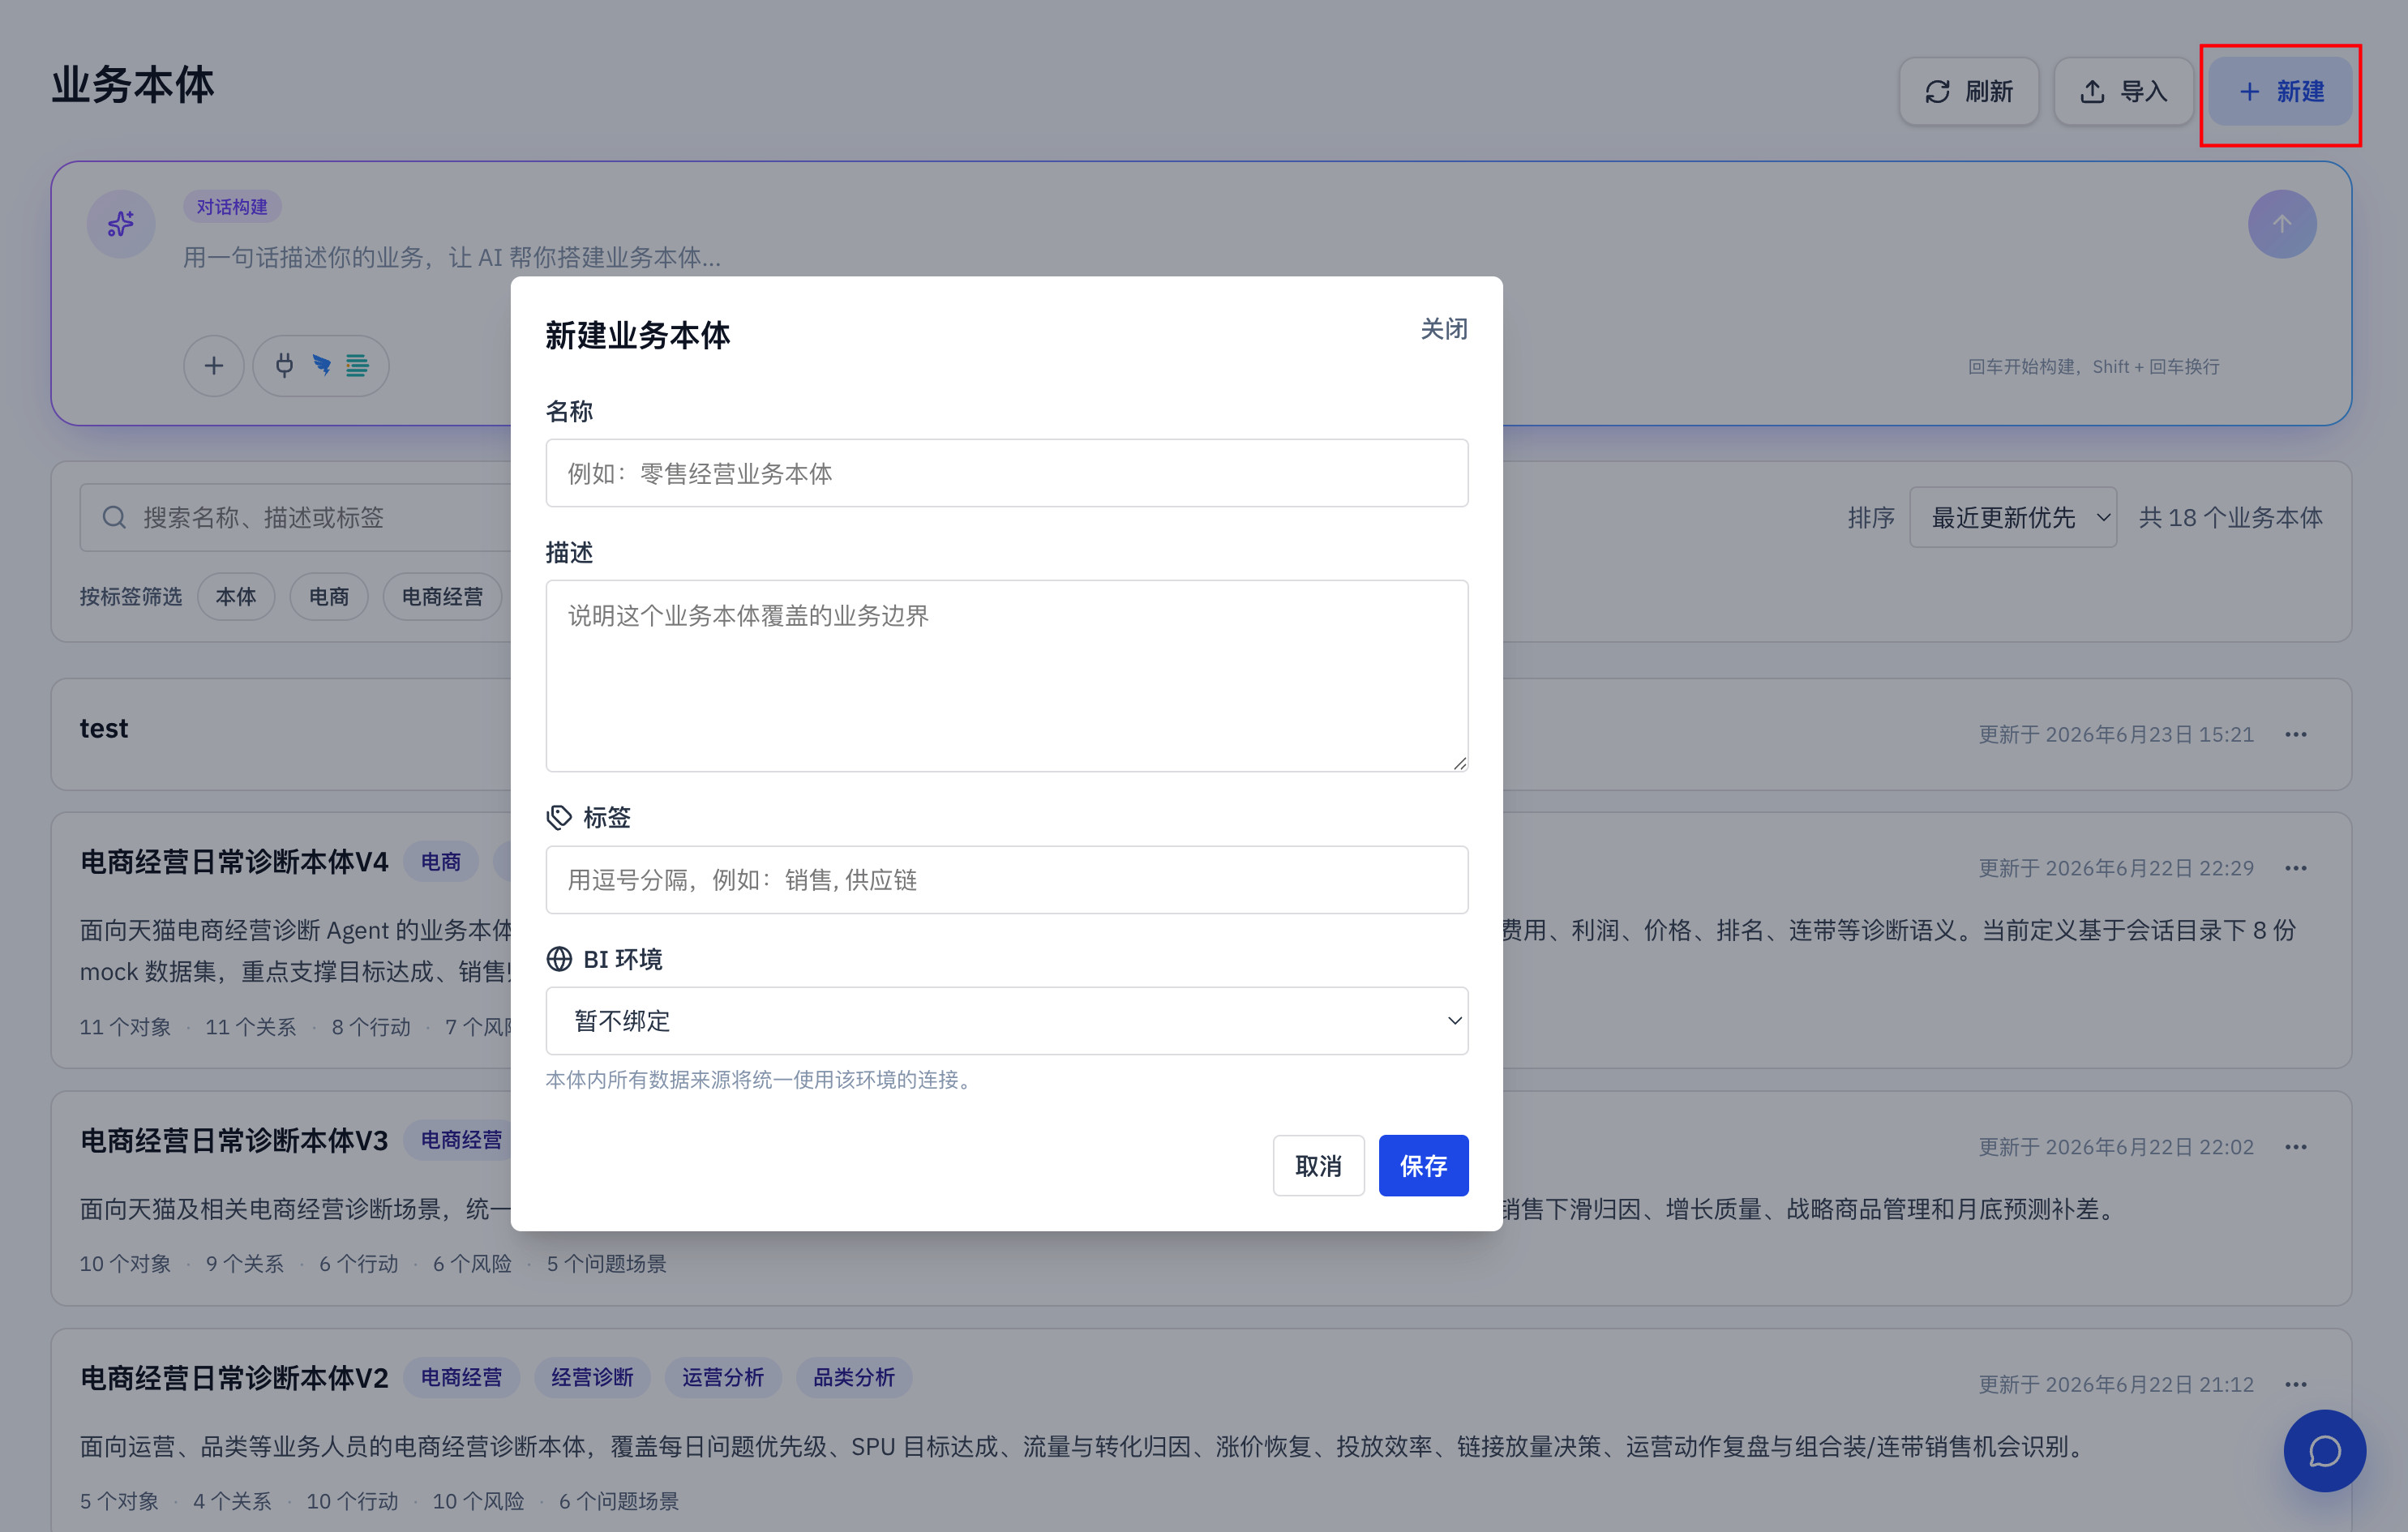
Task: Click the 电商经营 tag on V2 card
Action: click(x=461, y=1378)
